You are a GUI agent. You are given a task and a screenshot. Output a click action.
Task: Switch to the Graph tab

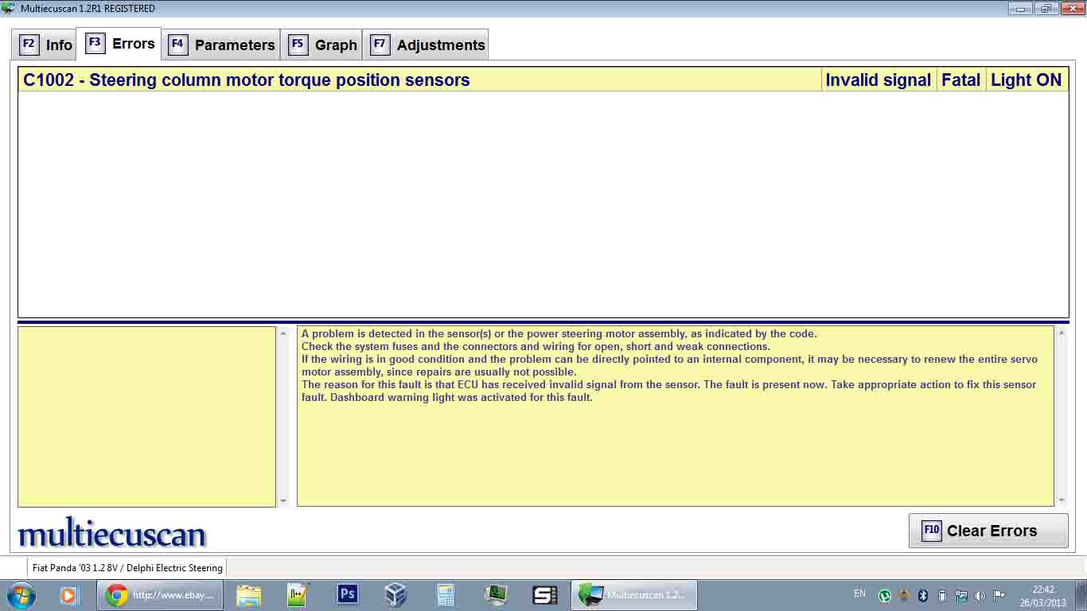pos(324,45)
